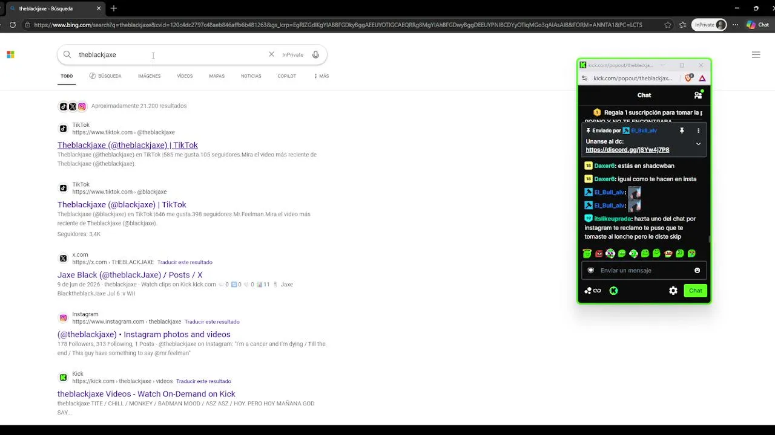View site information lock icon in Edge

[x=27, y=25]
